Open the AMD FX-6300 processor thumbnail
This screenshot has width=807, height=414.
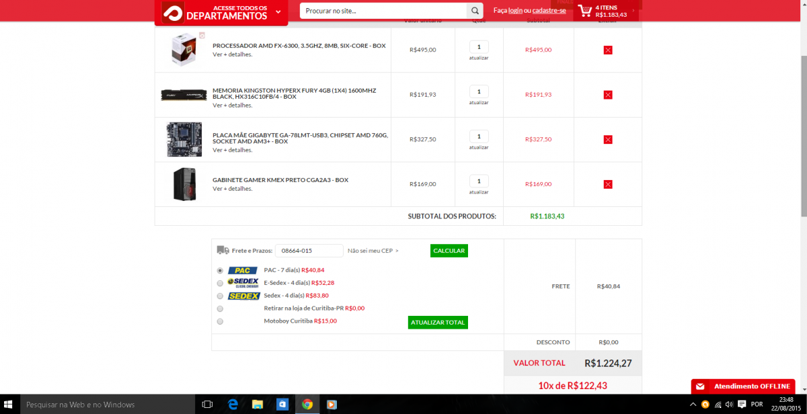pos(184,50)
